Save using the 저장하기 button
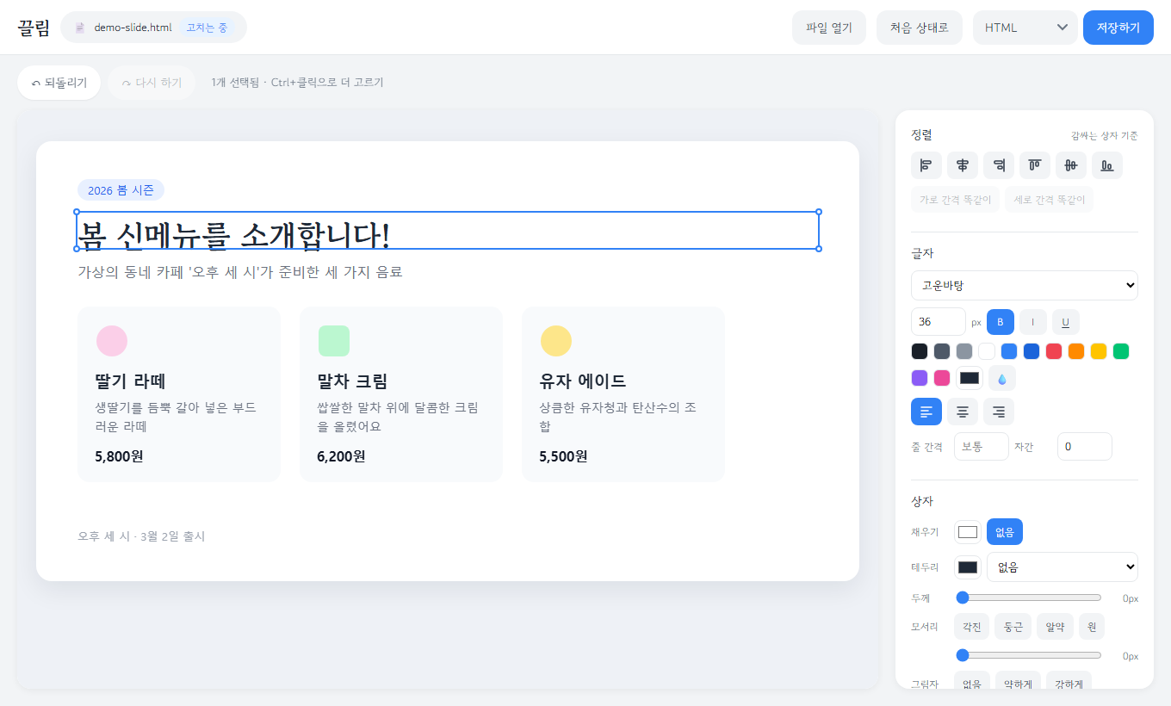 pyautogui.click(x=1118, y=28)
